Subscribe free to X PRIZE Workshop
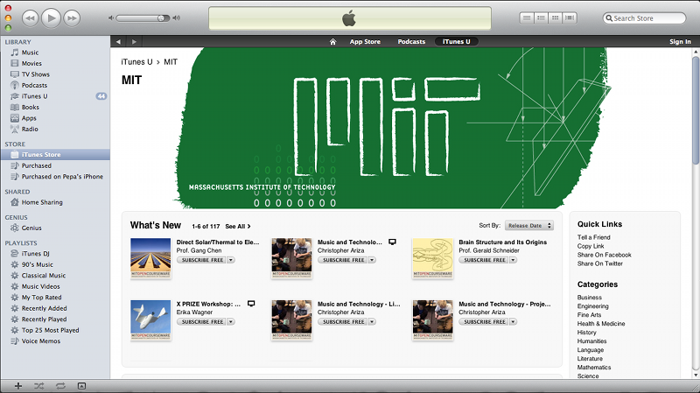Screen dimensions: 700x393 tap(202, 321)
